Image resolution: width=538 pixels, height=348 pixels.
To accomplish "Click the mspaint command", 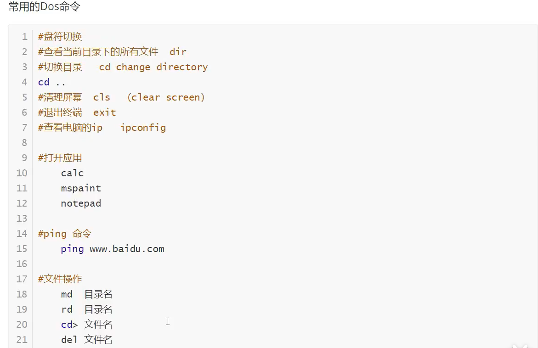I will click(x=81, y=188).
